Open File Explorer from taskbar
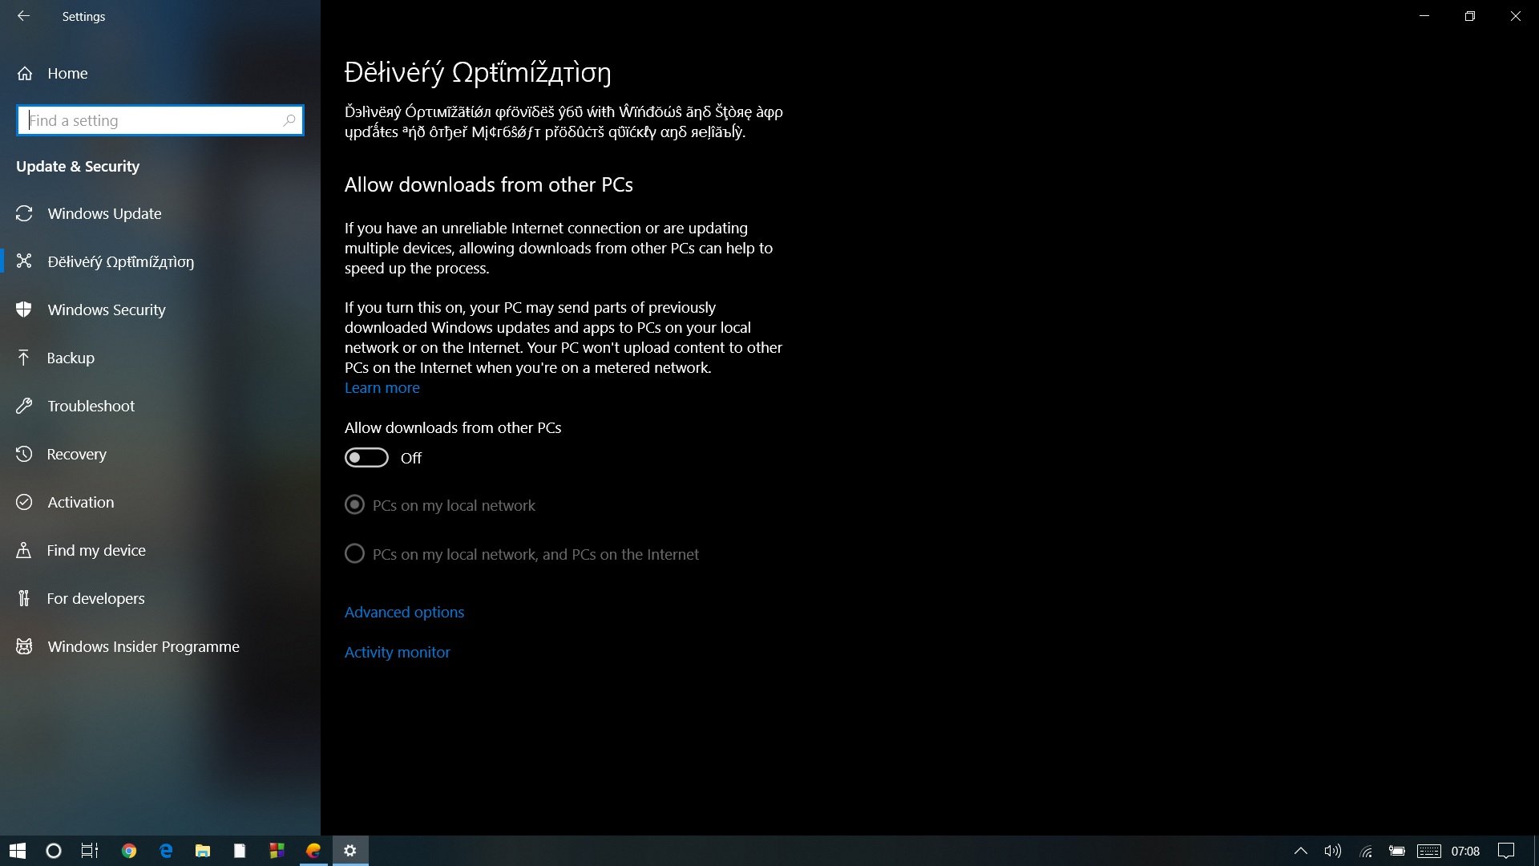Viewport: 1539px width, 866px height. pyautogui.click(x=203, y=851)
